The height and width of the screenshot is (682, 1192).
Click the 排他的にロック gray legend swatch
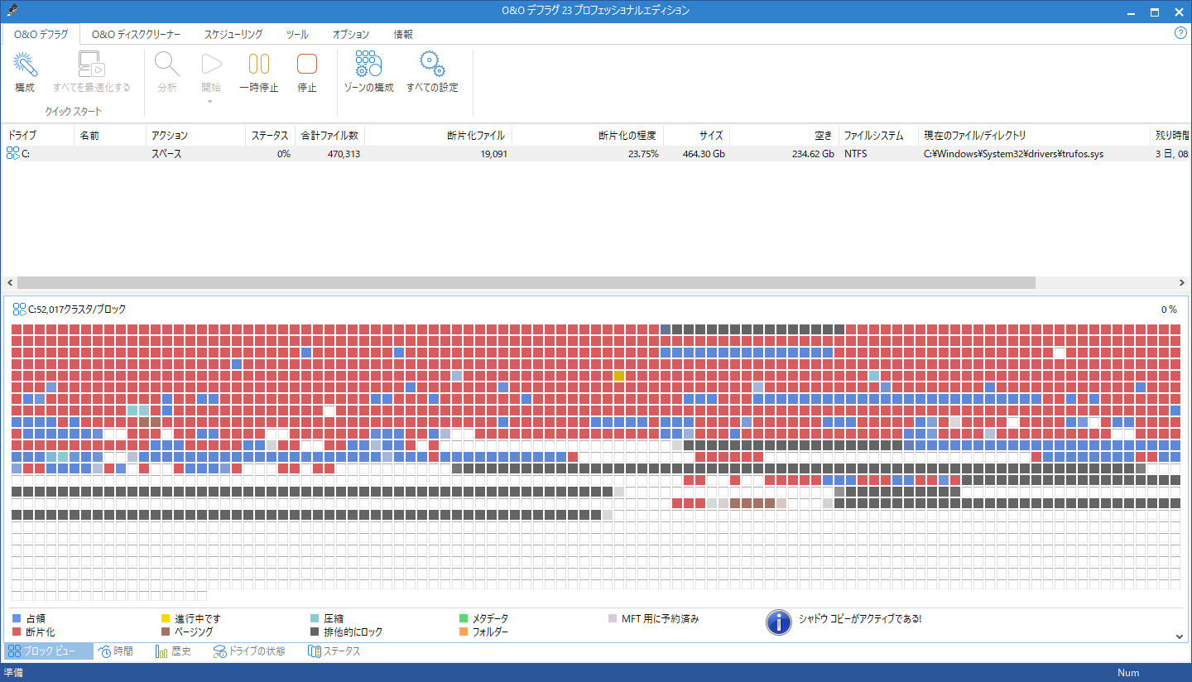click(x=315, y=632)
